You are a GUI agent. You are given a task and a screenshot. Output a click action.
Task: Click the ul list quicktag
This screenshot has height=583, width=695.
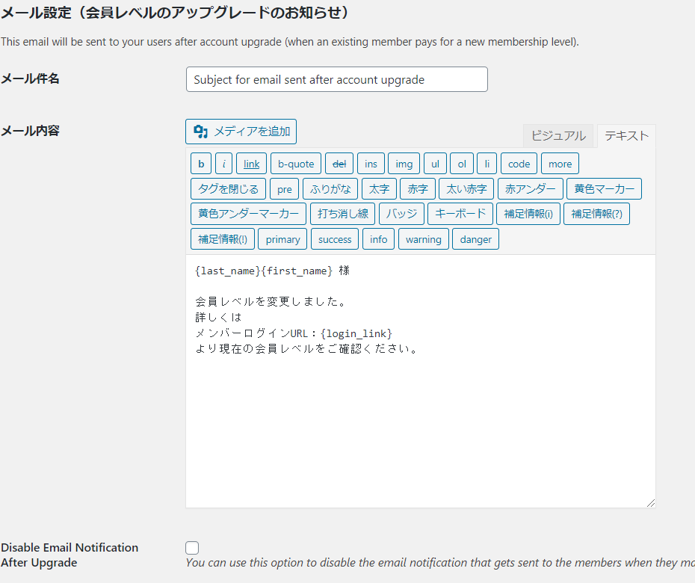point(435,164)
